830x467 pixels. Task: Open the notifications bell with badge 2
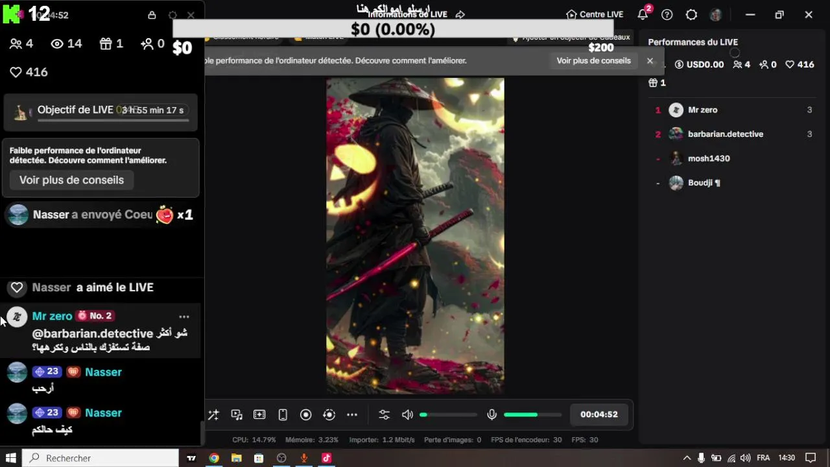643,14
